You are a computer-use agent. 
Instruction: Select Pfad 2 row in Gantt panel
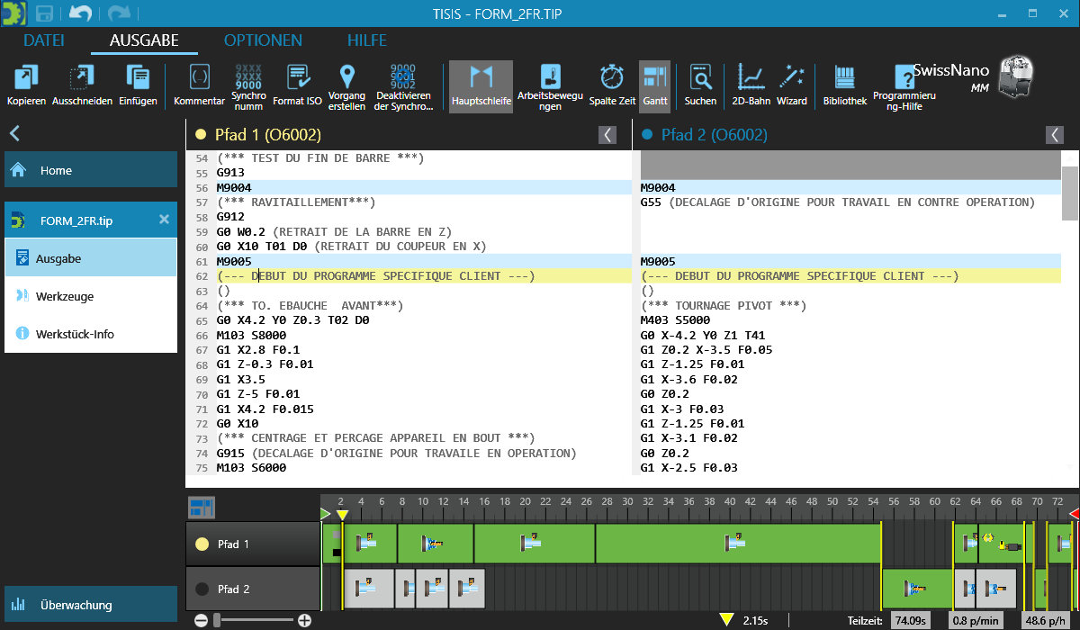point(253,589)
